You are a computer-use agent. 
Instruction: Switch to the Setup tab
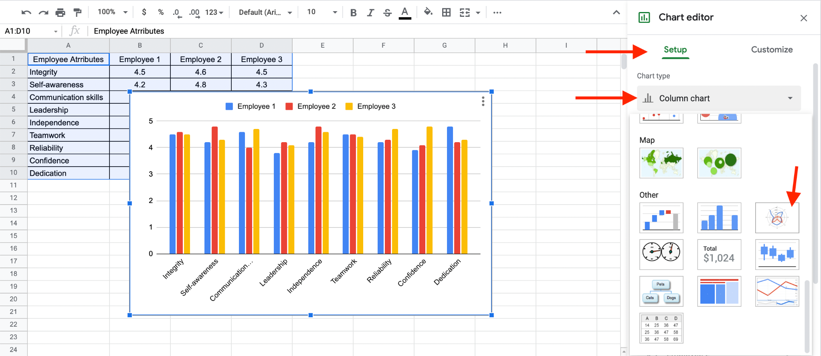[675, 50]
